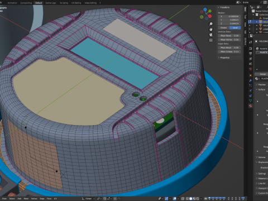
Task: Collapse the Surface panel in material properties
Action: [261, 89]
